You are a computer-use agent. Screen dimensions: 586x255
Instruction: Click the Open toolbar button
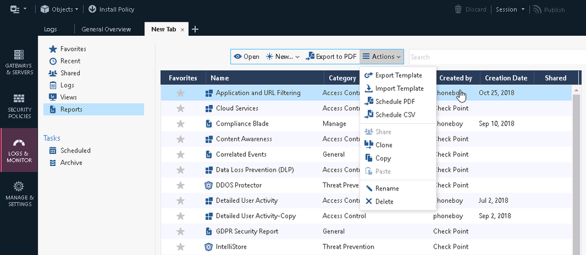click(246, 57)
